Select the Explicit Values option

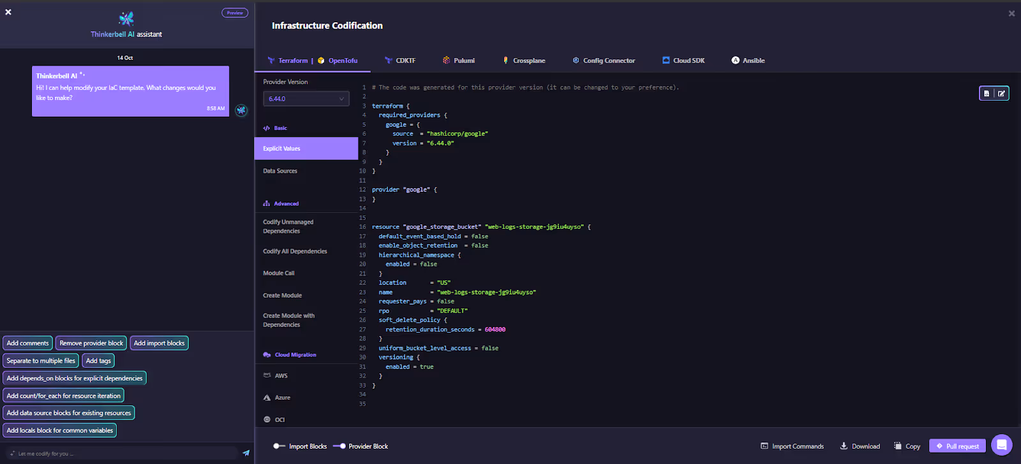coord(306,149)
